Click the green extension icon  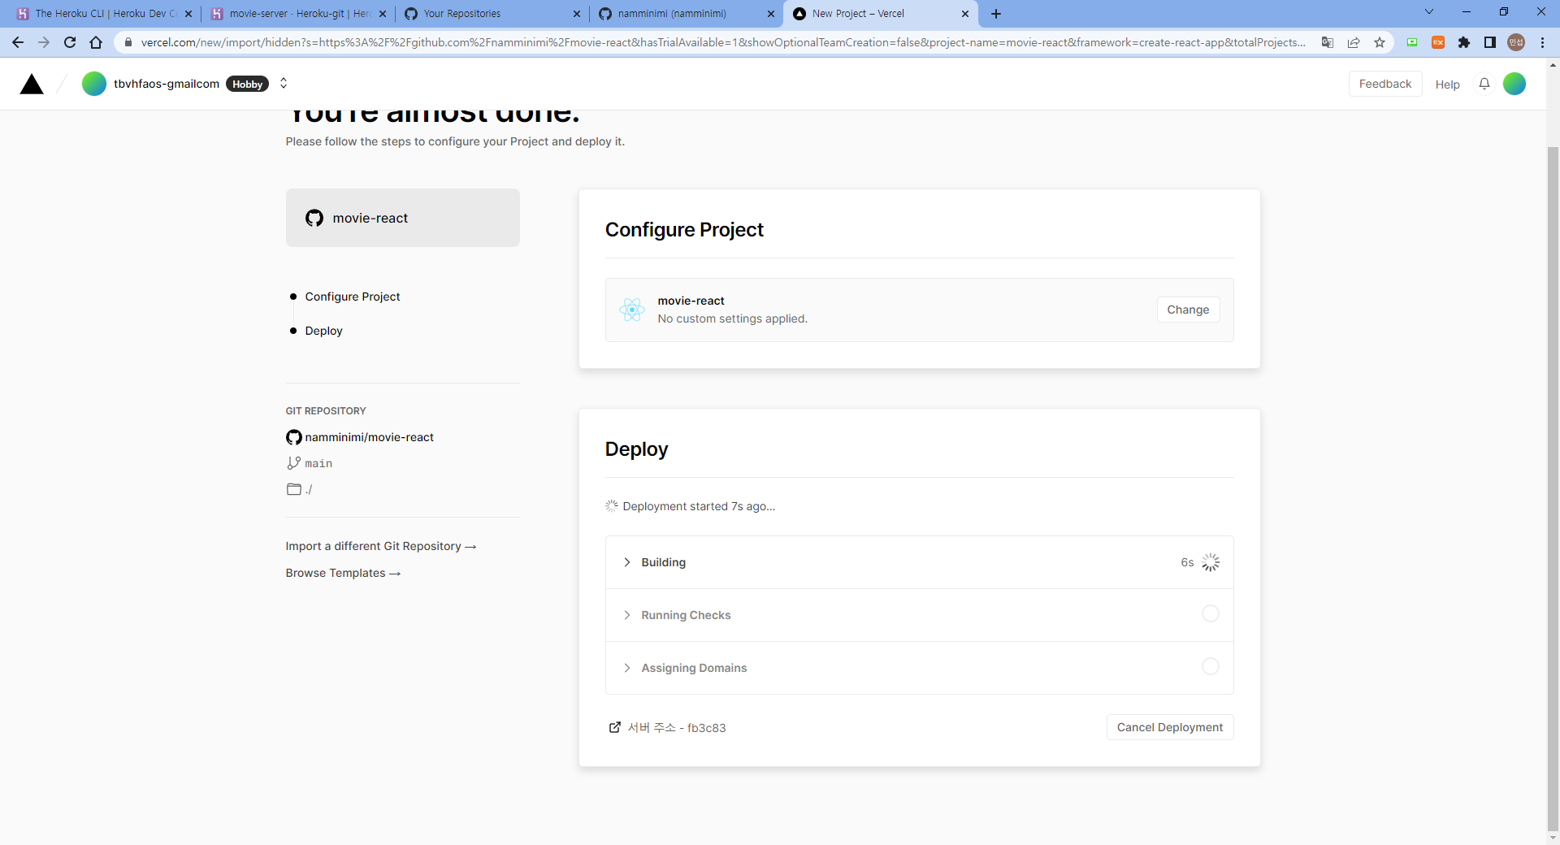coord(1412,42)
